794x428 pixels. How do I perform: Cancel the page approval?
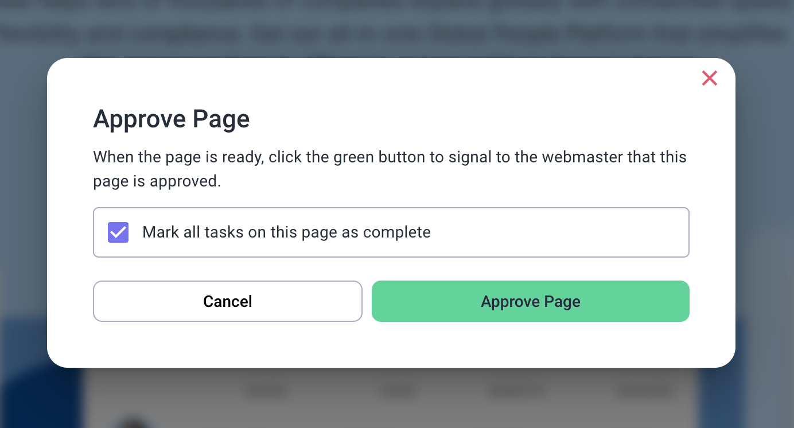(x=227, y=301)
